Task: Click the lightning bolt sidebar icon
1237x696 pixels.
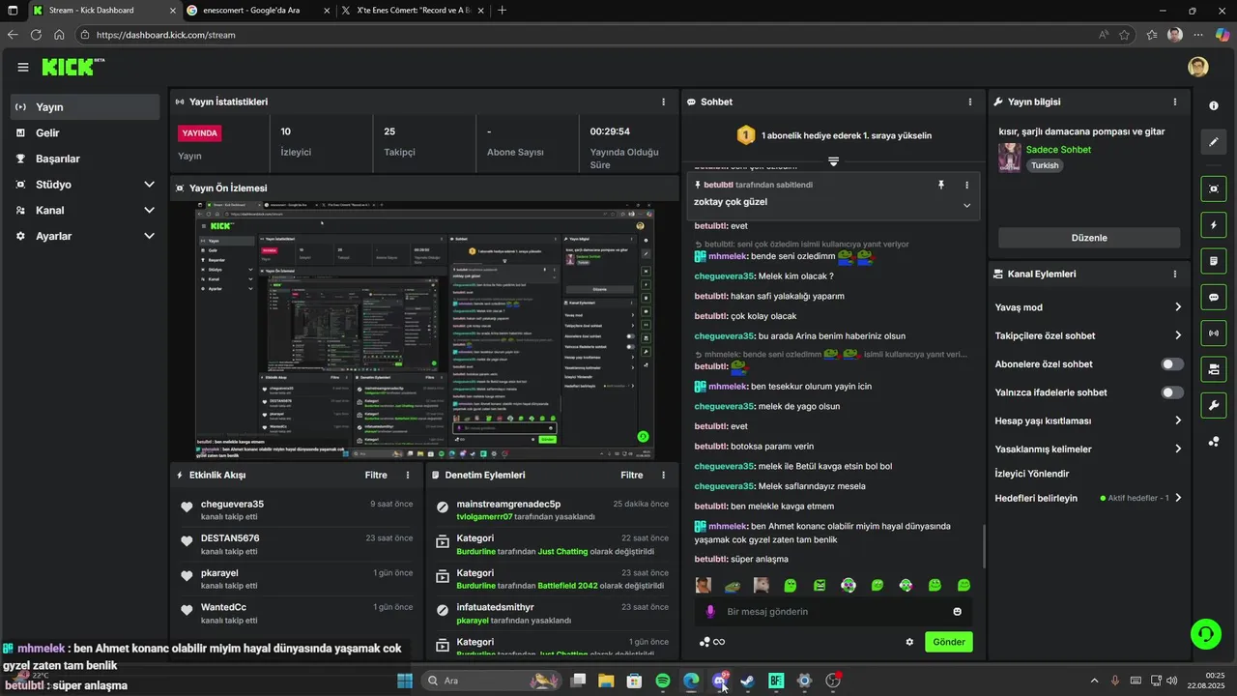Action: tap(1214, 225)
